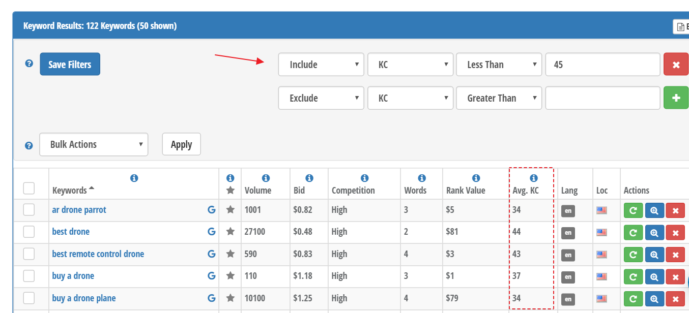The image size is (689, 313).
Task: Click the Save Filters button
Action: click(70, 64)
